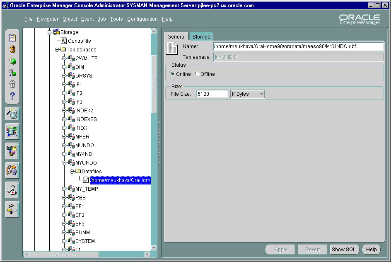Open the hammer tuning tools drawer icon
The image size is (391, 262).
[x=12, y=209]
